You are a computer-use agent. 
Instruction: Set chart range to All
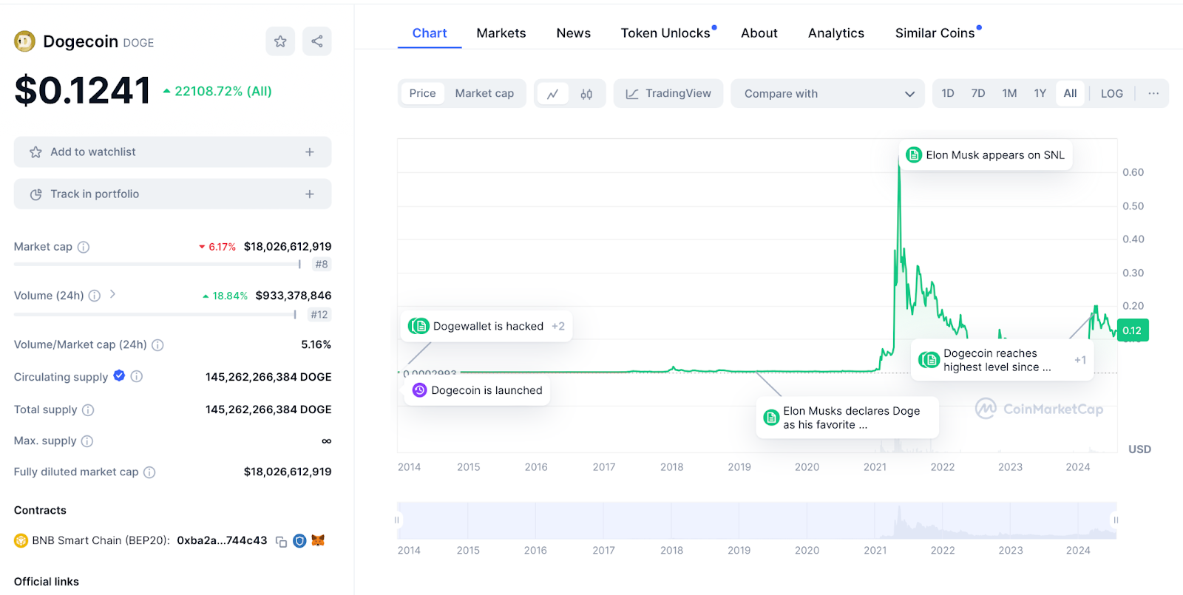tap(1070, 93)
